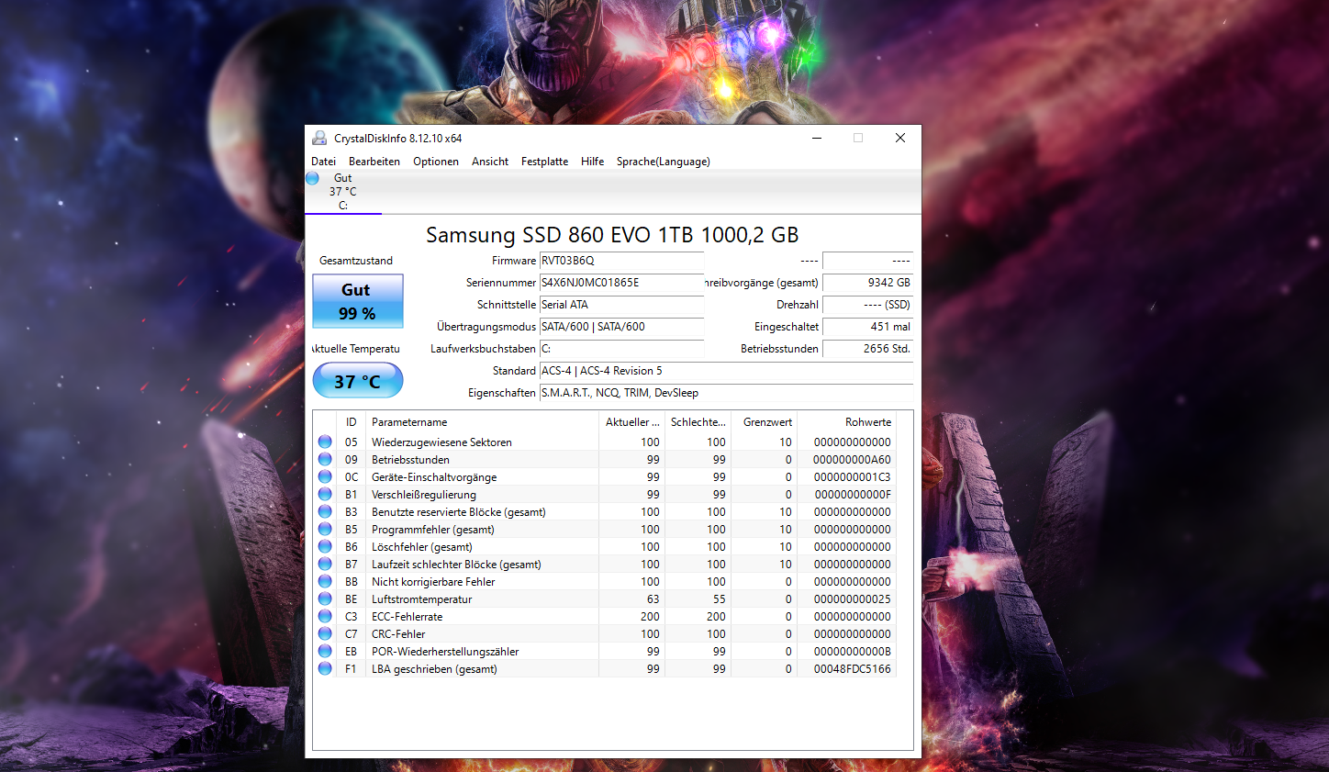This screenshot has width=1329, height=772.
Task: Click the Eigenschaften field S.M.A.R.T., NCQ, TRIM
Action: (x=726, y=393)
